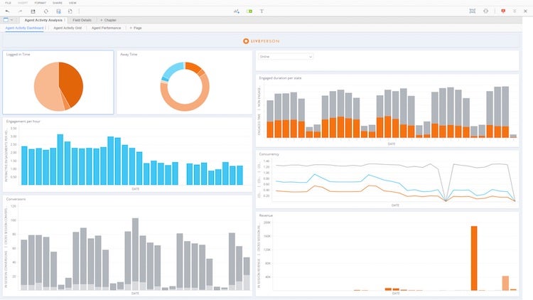Screen dimensions: 533x300
Task: Open the FORMAT menu
Action: [40, 3]
